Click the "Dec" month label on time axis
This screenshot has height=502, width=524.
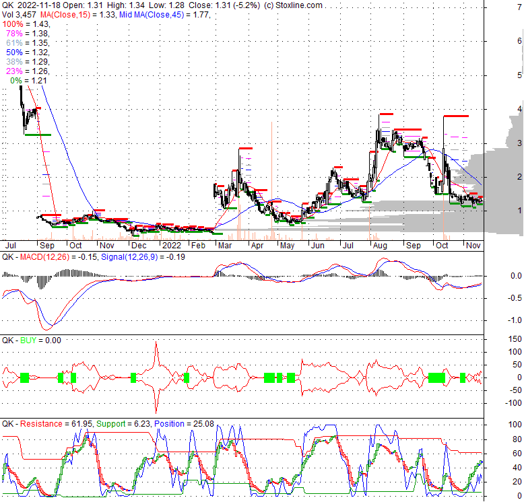click(139, 246)
